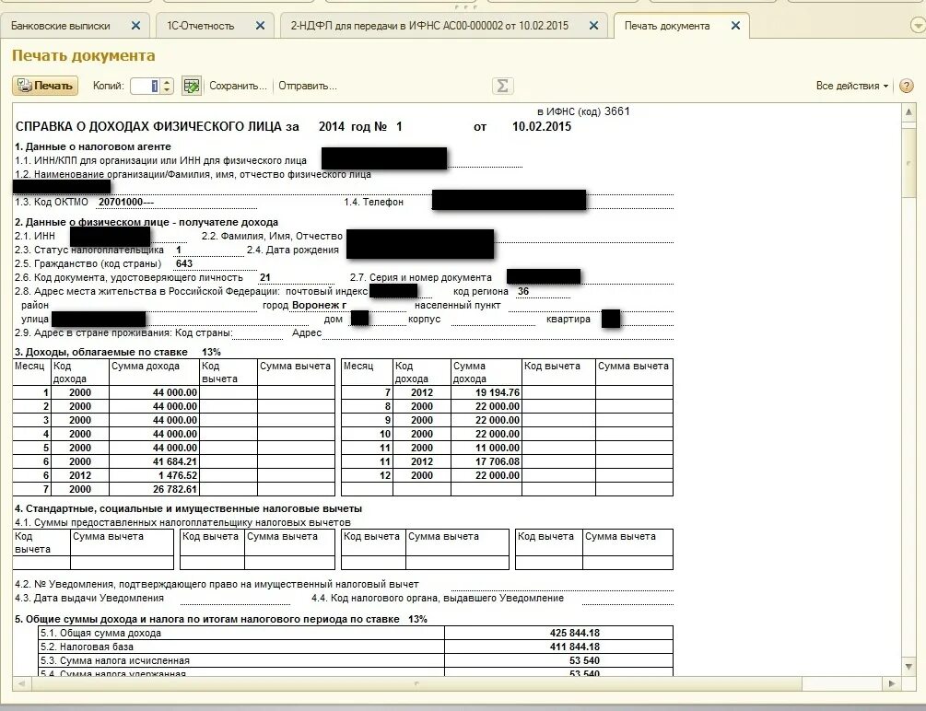Close the Банковские выписки tab
The width and height of the screenshot is (926, 711).
point(135,26)
